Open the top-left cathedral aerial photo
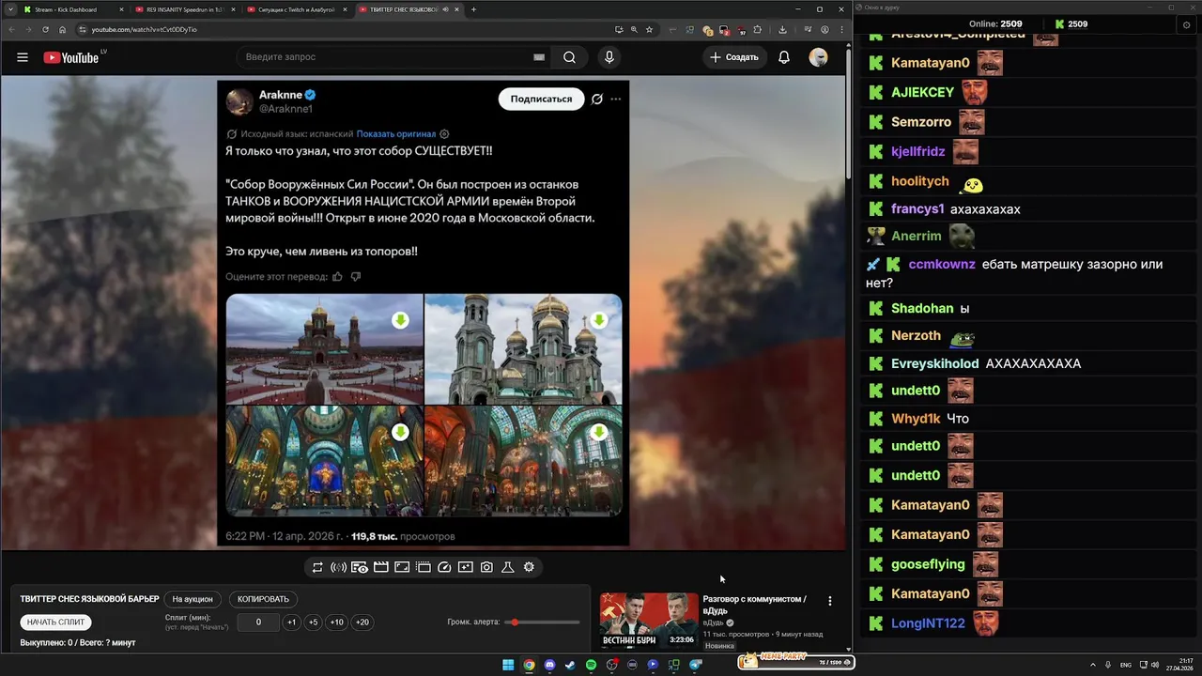The image size is (1202, 676). (x=324, y=348)
